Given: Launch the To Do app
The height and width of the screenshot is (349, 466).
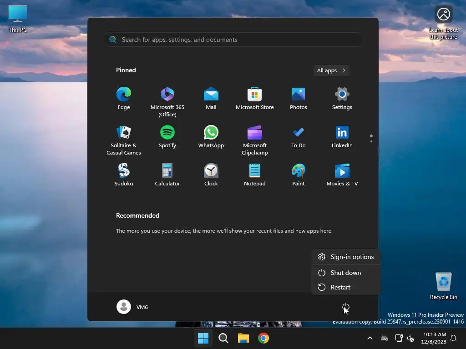Looking at the screenshot, I should [299, 137].
